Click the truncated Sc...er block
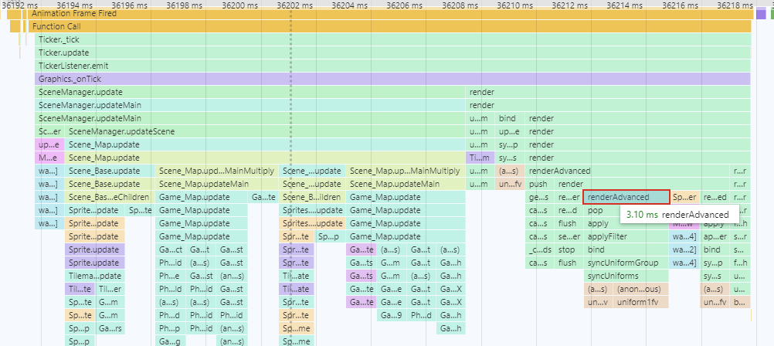The image size is (774, 346). pos(50,132)
